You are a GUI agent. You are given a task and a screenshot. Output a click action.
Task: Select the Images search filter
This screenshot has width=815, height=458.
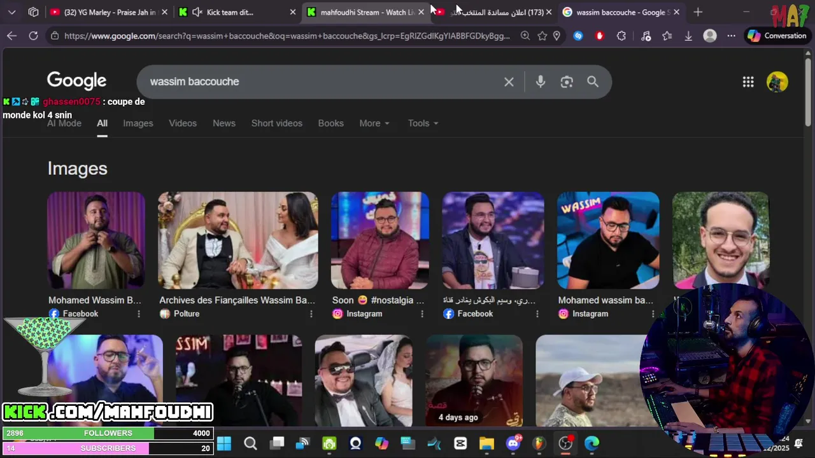138,123
